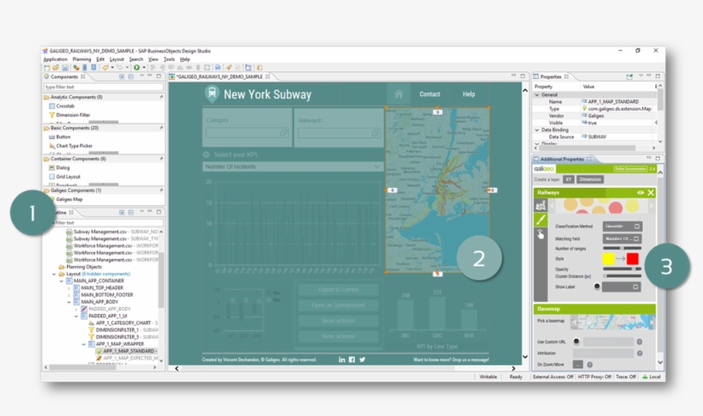Screen dimensions: 703x416
Task: Click the Open as Spreadsheet button
Action: click(339, 305)
